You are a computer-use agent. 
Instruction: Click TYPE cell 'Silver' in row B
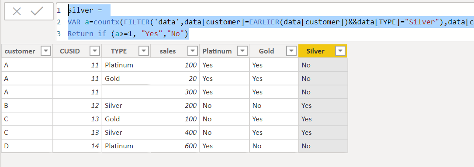[126, 106]
